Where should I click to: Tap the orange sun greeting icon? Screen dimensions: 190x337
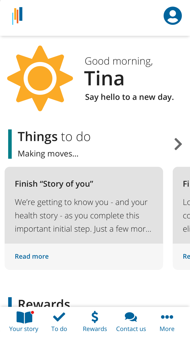(x=40, y=78)
